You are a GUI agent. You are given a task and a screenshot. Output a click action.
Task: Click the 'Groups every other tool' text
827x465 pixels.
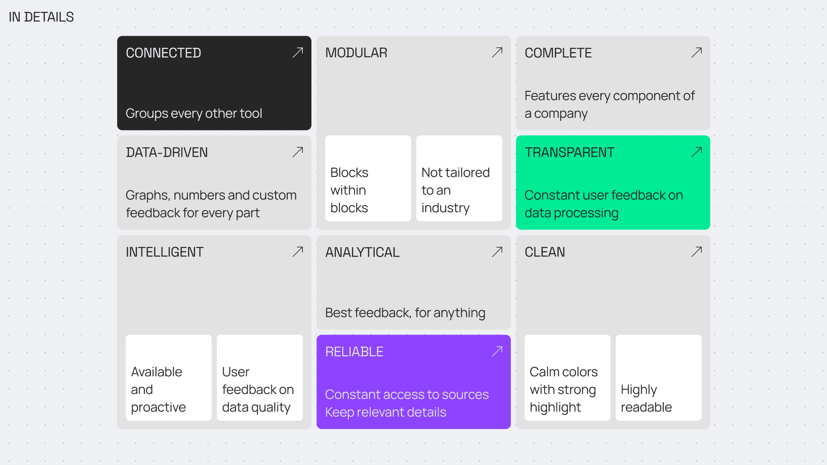[194, 113]
